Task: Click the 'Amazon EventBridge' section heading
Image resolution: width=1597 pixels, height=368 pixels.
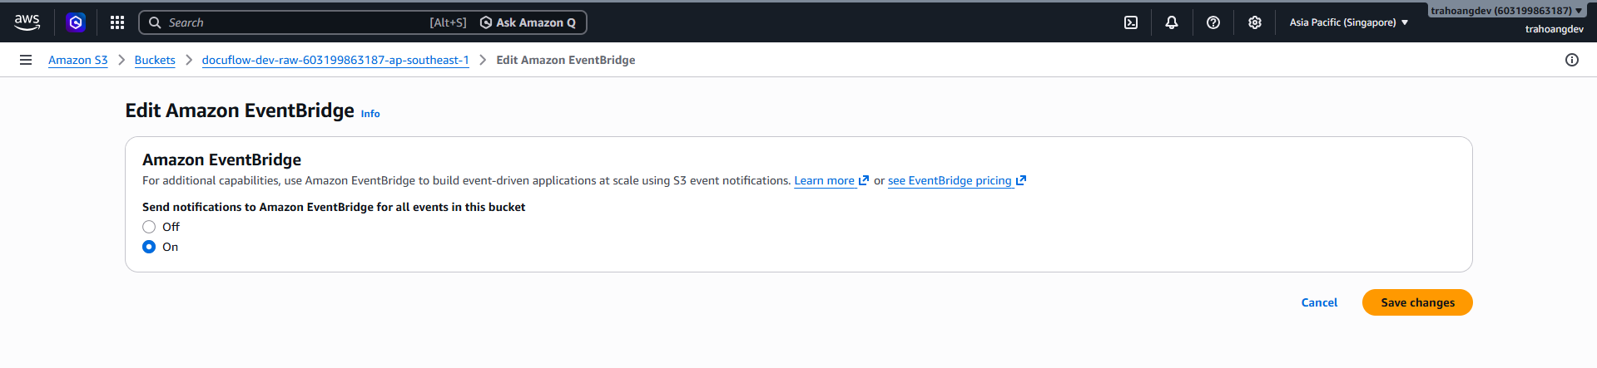Action: [x=221, y=159]
